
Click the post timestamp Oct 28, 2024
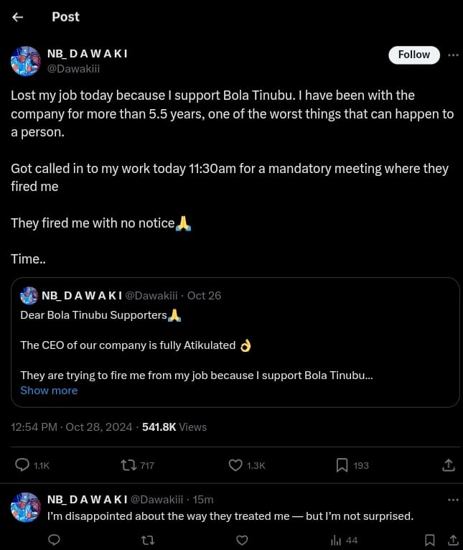click(x=99, y=427)
